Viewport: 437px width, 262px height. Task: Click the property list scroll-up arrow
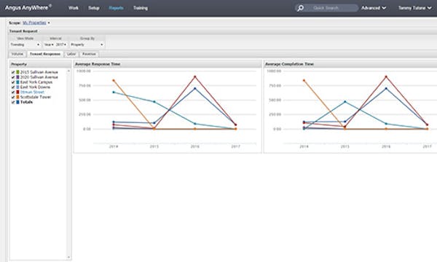68,71
